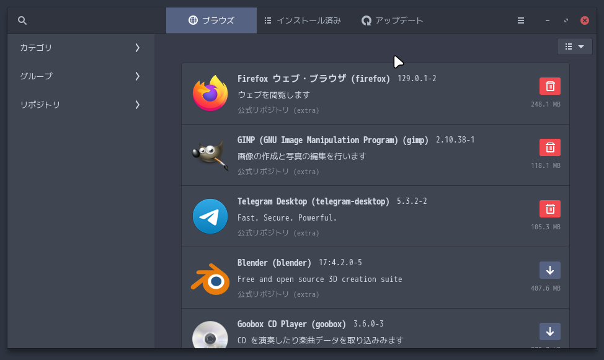Open Firefox ウェブ・ブラウザ package title
This screenshot has width=604, height=360.
[x=314, y=79]
